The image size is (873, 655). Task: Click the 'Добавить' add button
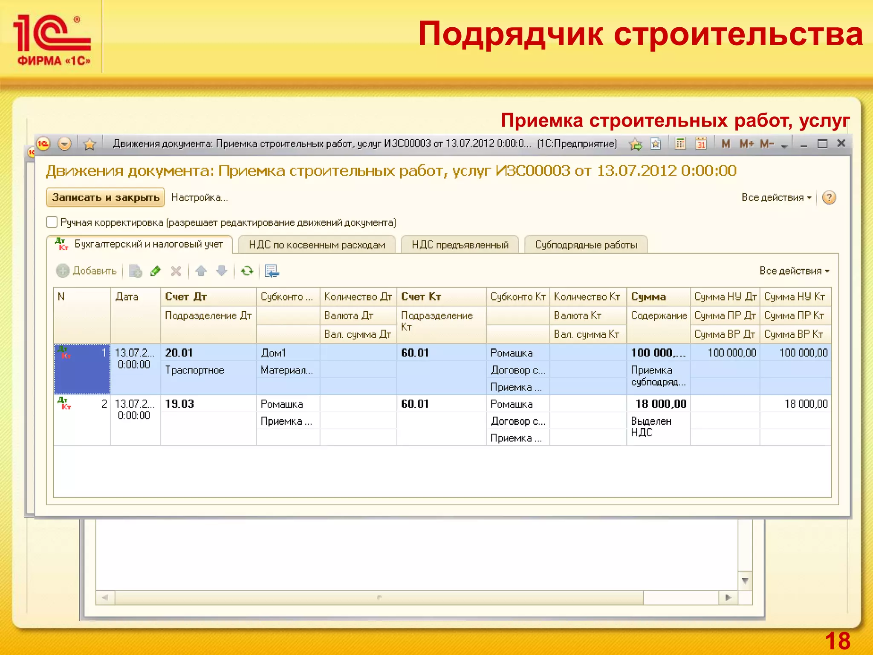87,271
